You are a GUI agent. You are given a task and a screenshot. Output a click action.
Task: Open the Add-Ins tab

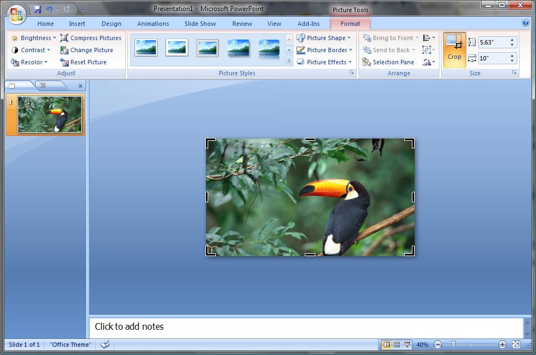(308, 24)
